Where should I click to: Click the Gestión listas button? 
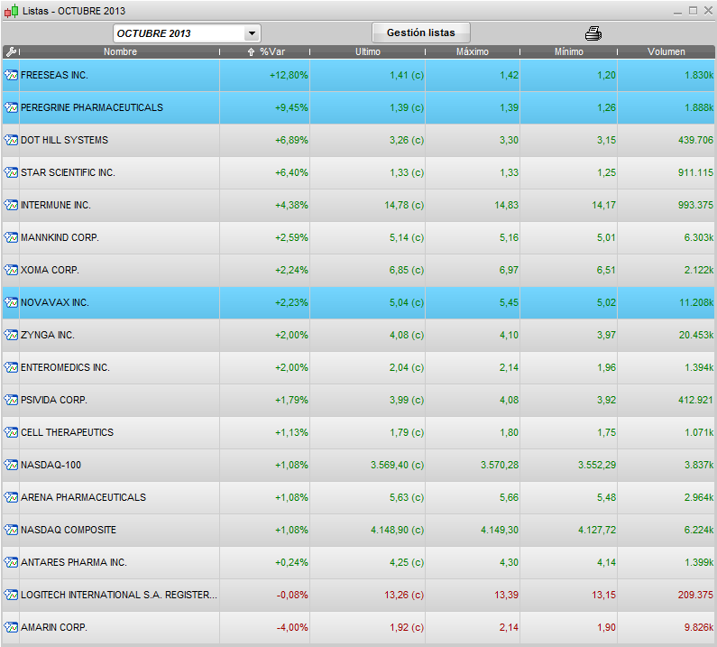[x=420, y=32]
